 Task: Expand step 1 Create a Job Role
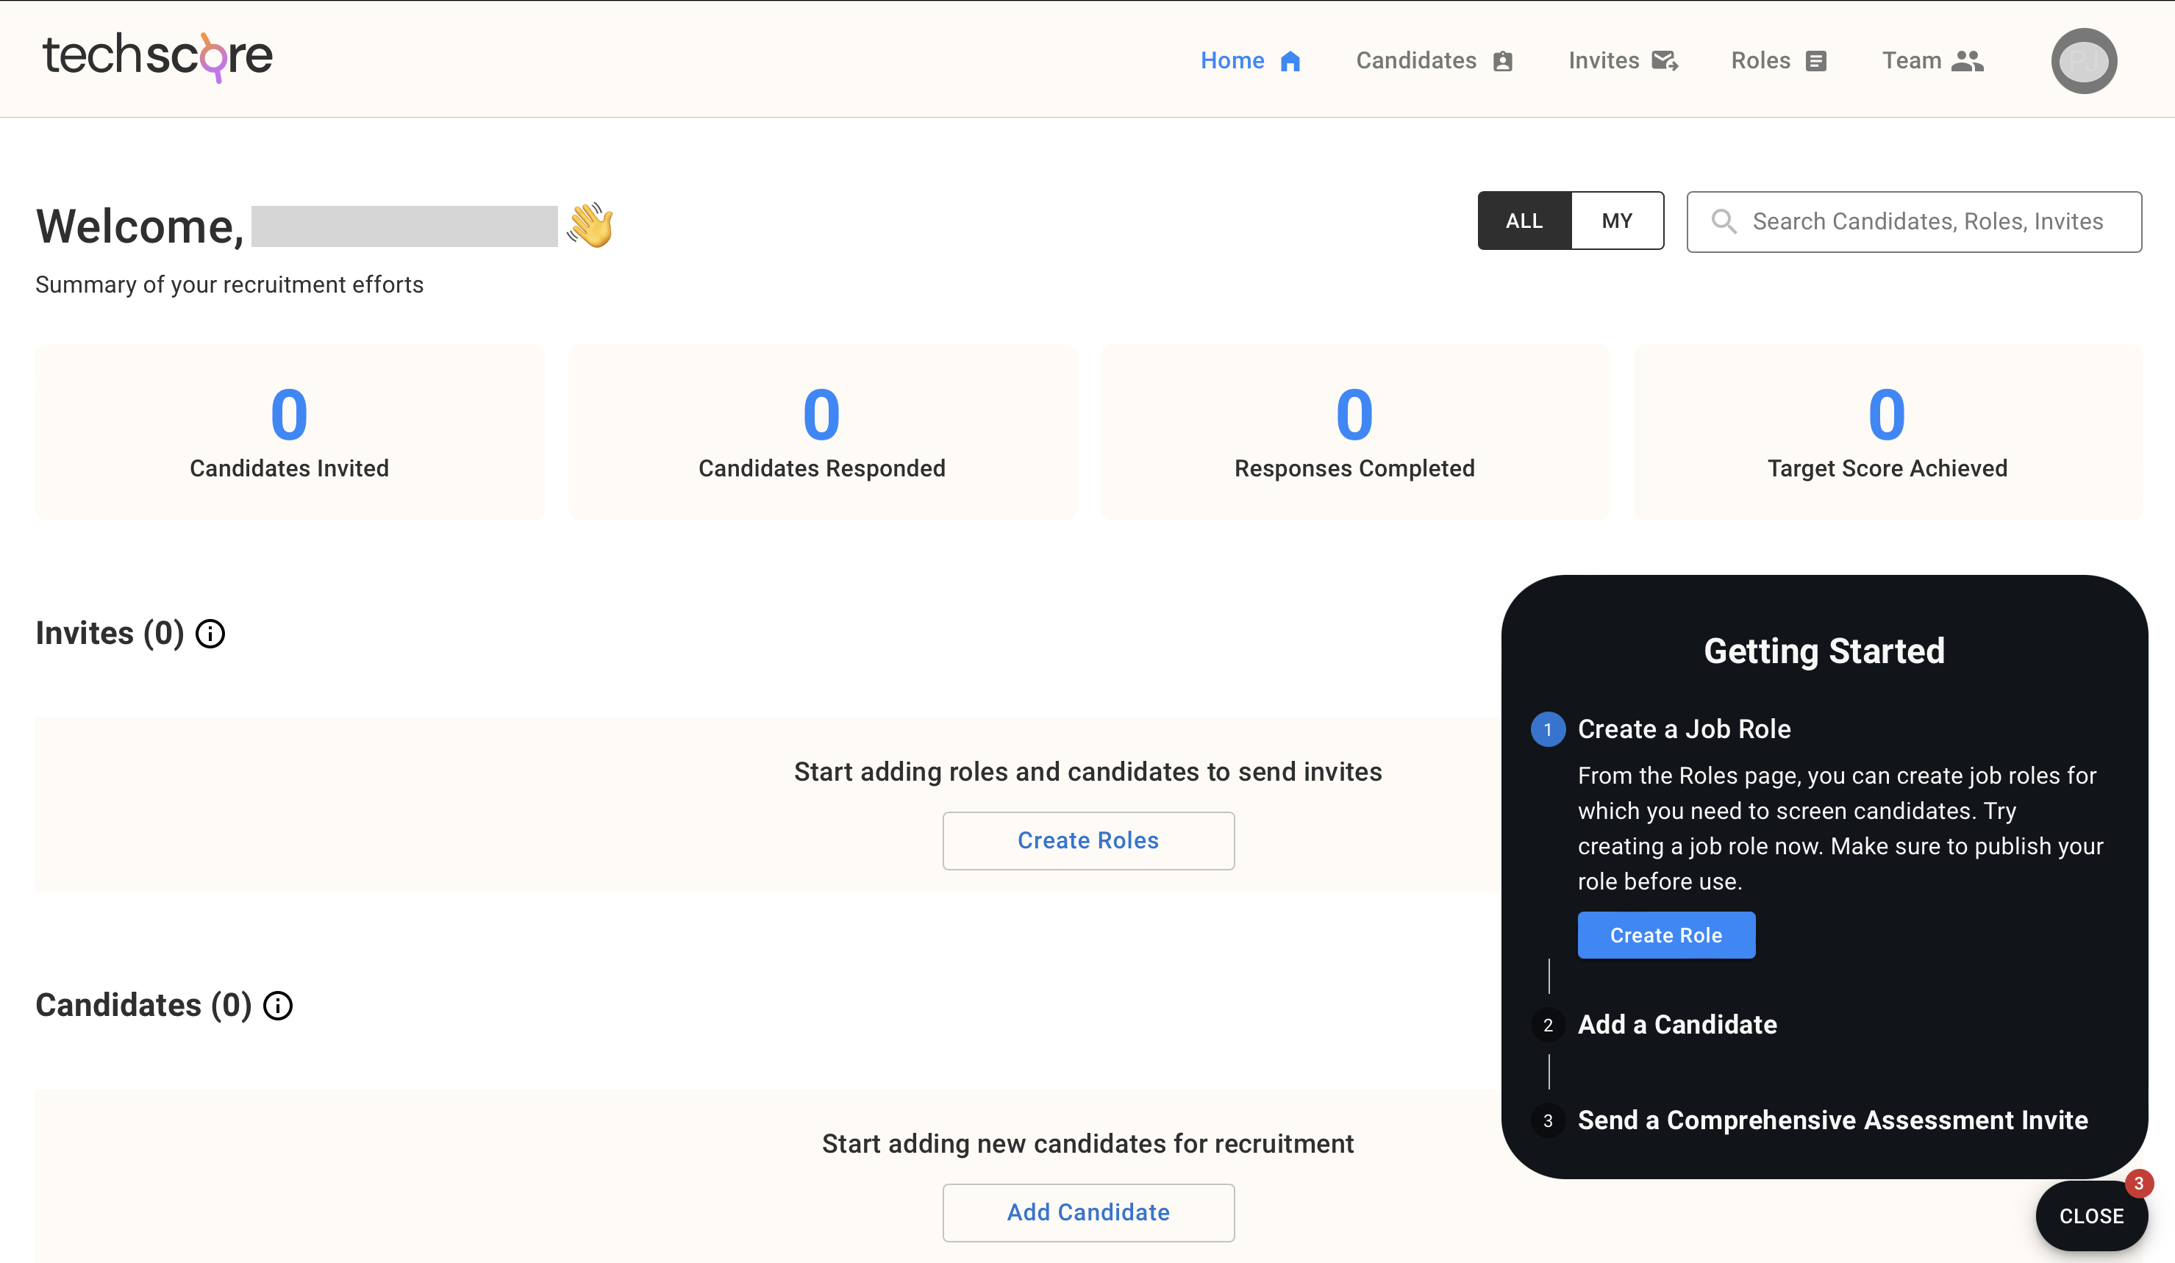[1662, 729]
